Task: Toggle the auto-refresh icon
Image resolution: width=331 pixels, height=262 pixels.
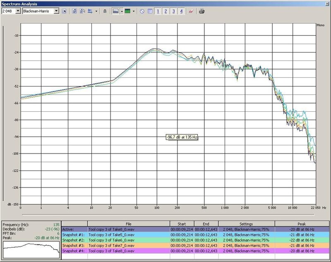Action: click(82, 11)
